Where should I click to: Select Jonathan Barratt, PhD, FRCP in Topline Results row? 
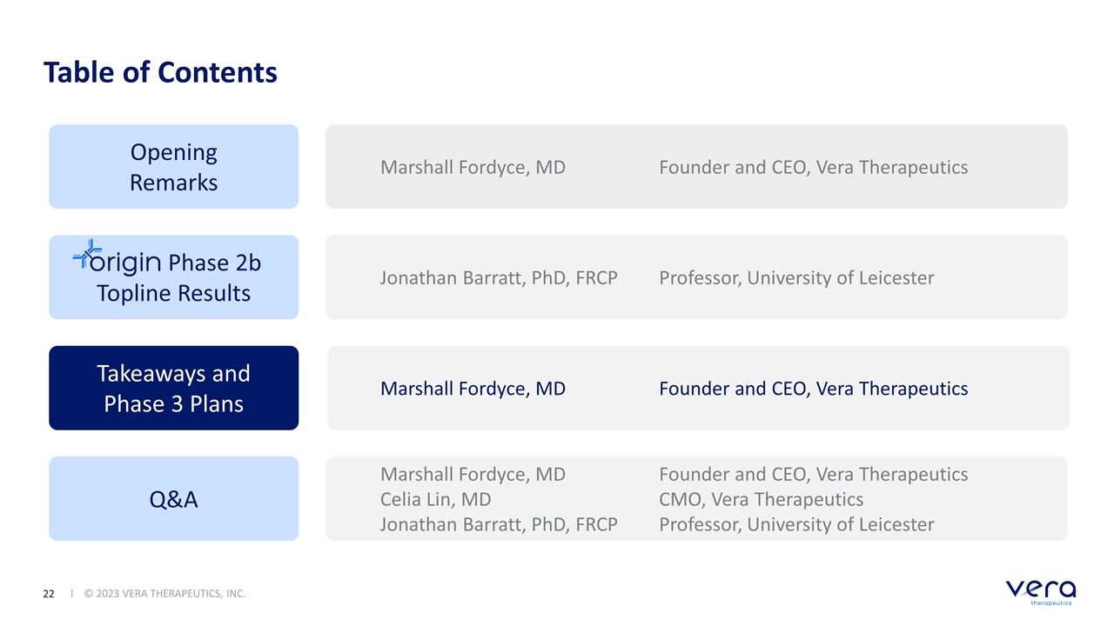pos(499,278)
